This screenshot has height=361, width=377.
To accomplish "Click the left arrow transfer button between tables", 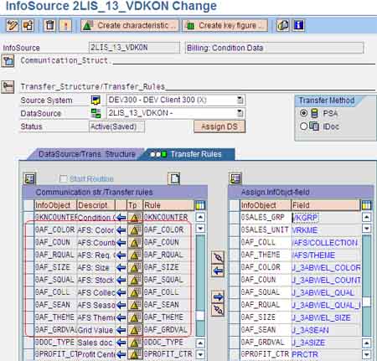I will (x=218, y=271).
